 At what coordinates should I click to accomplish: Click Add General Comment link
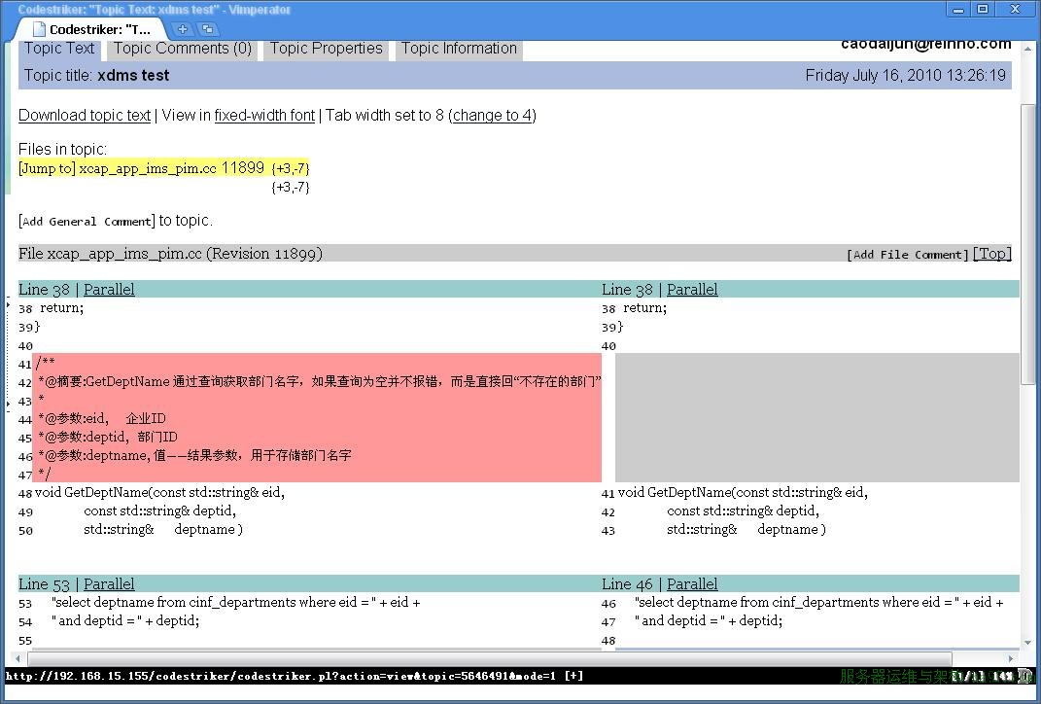pos(87,221)
